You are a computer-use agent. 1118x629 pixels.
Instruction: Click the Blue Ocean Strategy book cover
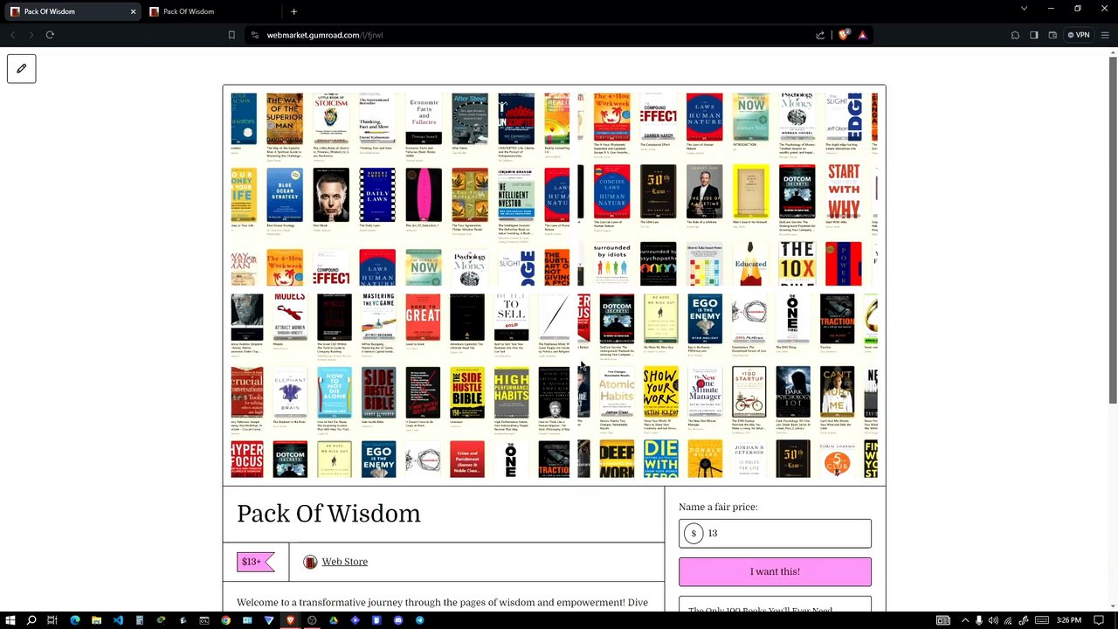[285, 194]
